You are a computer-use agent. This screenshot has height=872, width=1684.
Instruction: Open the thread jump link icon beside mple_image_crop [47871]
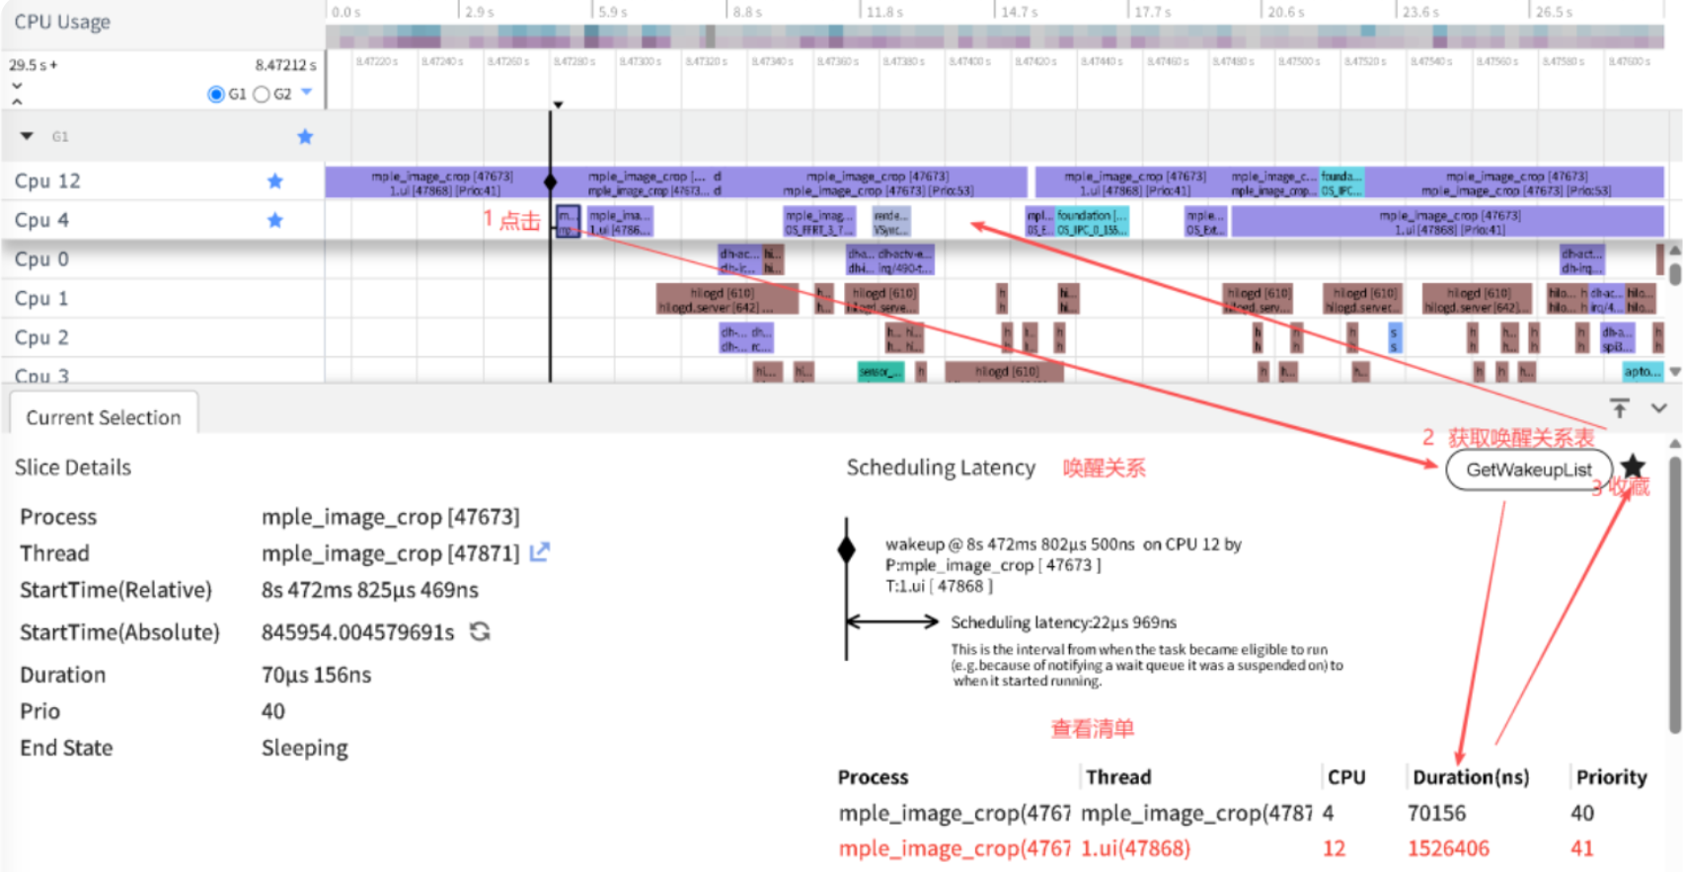(539, 552)
